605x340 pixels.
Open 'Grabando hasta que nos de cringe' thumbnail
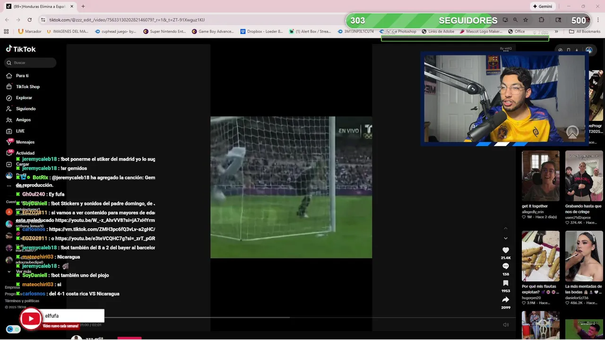coord(584,176)
